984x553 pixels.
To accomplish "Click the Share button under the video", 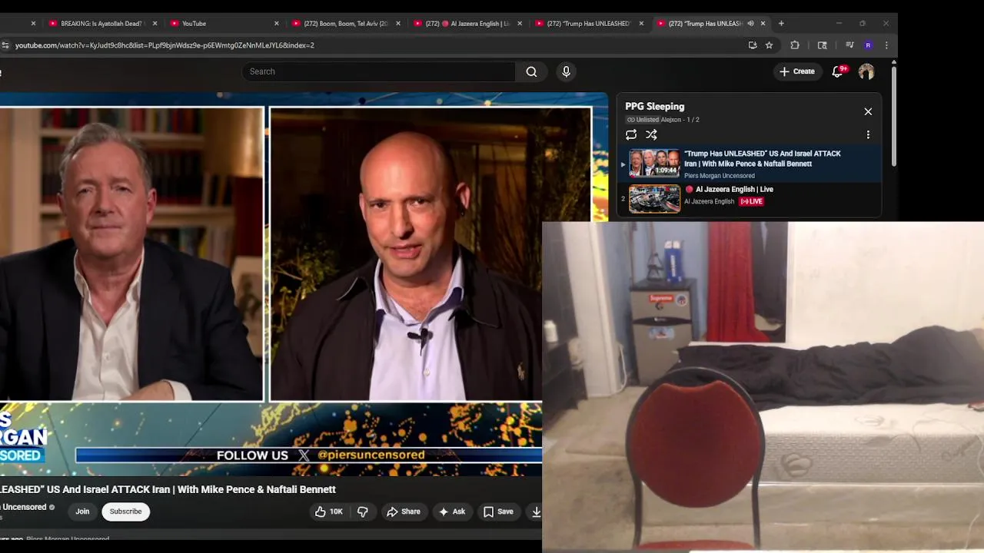I will [404, 512].
